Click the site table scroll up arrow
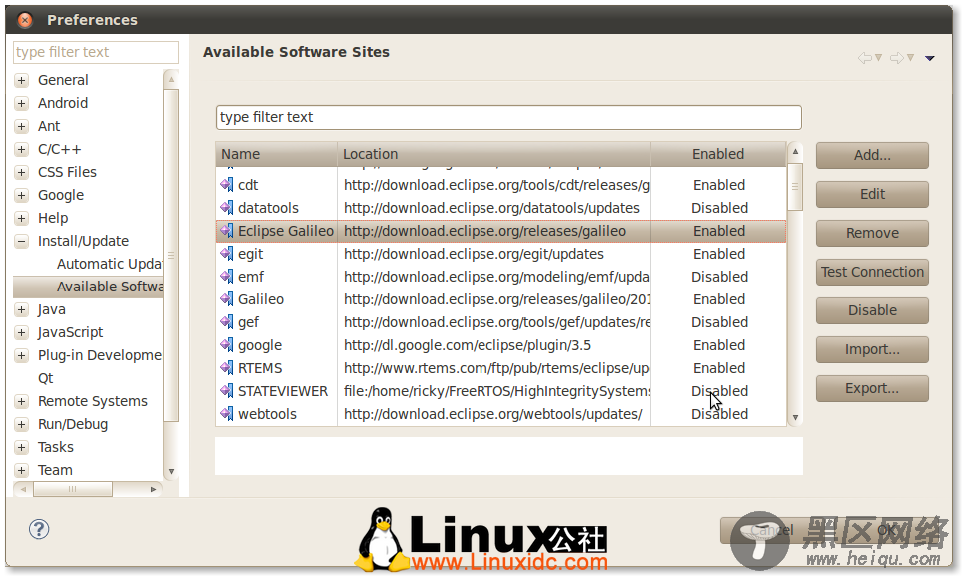962x576 pixels. point(795,151)
